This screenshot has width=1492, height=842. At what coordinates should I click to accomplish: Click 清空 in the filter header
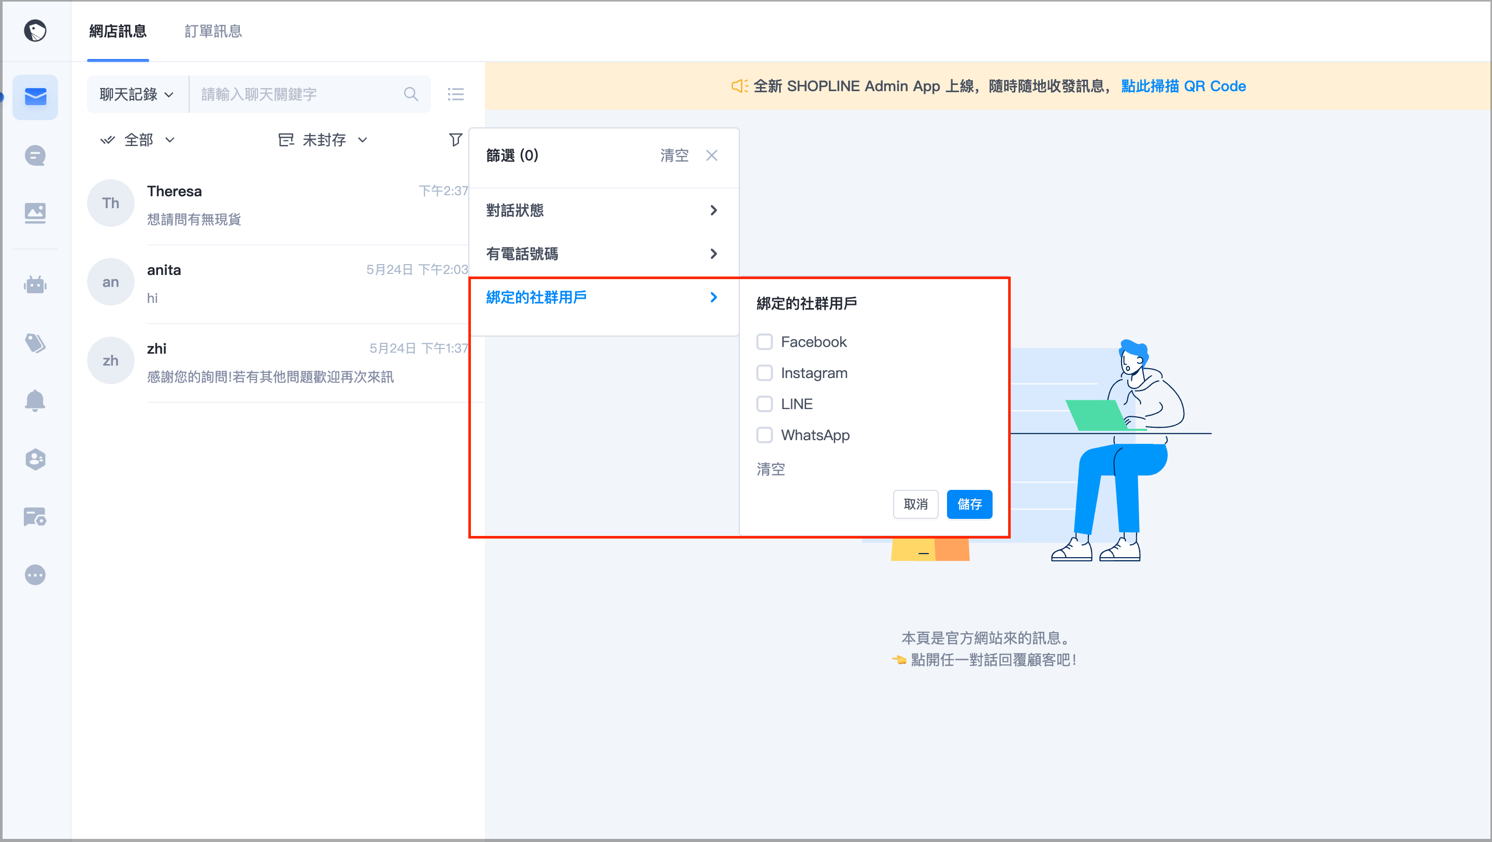[674, 155]
